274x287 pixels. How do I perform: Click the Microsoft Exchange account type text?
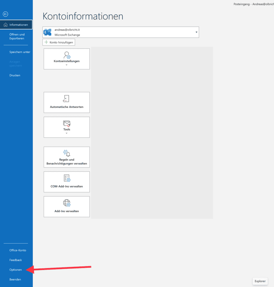coord(67,35)
